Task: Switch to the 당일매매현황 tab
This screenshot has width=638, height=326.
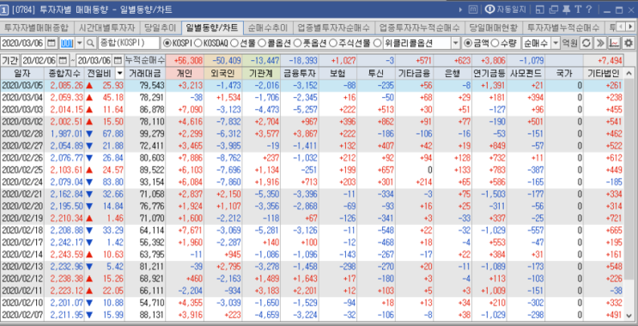Action: point(493,27)
